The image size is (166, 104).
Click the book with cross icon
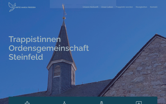point(139,103)
